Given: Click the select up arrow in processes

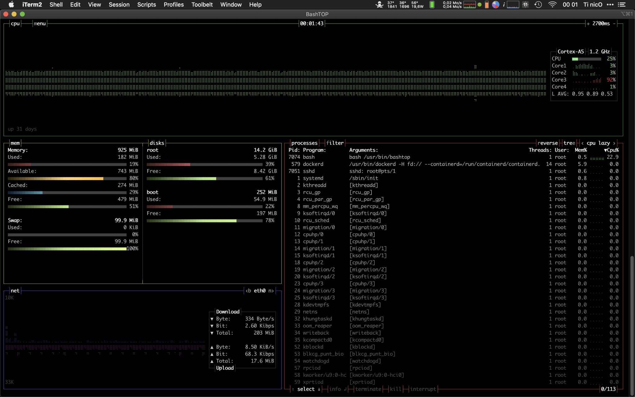Looking at the screenshot, I should tap(293, 389).
